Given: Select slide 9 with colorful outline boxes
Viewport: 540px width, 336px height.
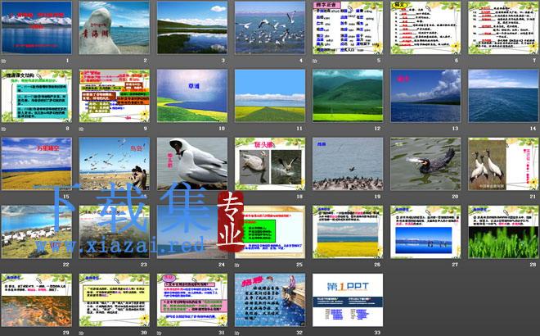Looking at the screenshot, I should coord(115,96).
